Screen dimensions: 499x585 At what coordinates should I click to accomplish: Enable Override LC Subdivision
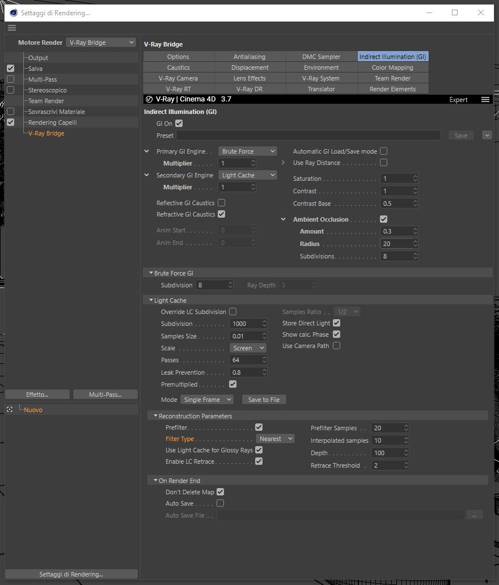click(x=233, y=312)
